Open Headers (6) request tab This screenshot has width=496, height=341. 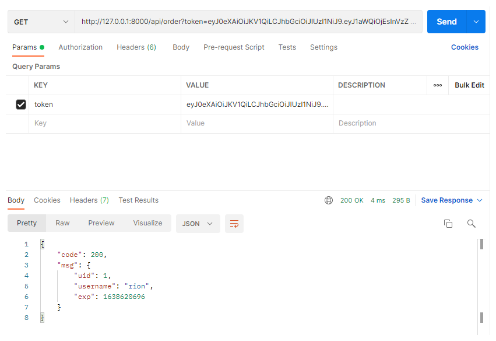(x=136, y=47)
